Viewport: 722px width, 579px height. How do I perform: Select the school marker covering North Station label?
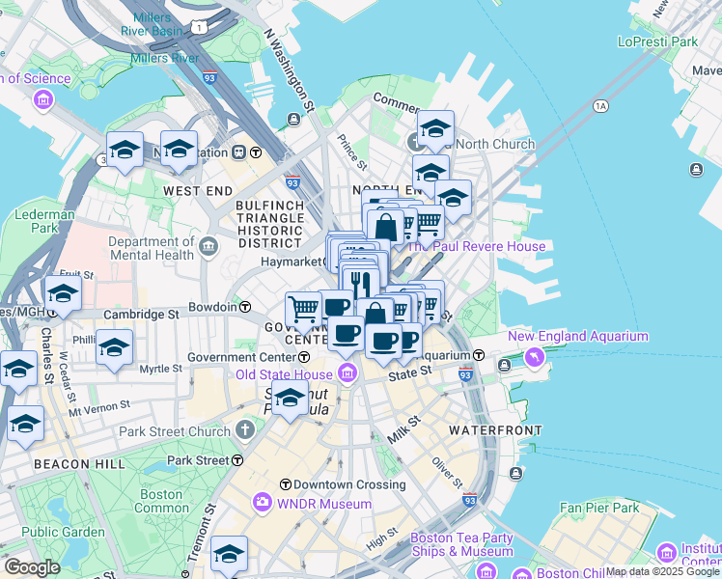[x=180, y=151]
